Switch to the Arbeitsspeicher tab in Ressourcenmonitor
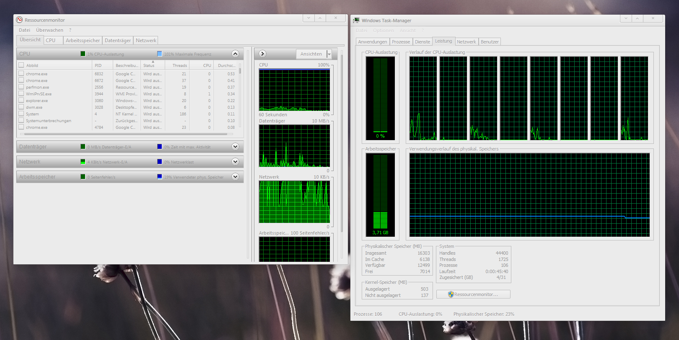Viewport: 679px width, 340px height. [83, 41]
